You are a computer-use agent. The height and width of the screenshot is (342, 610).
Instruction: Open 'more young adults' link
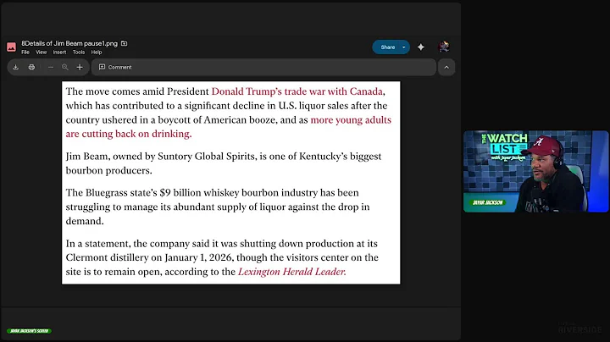(x=351, y=119)
